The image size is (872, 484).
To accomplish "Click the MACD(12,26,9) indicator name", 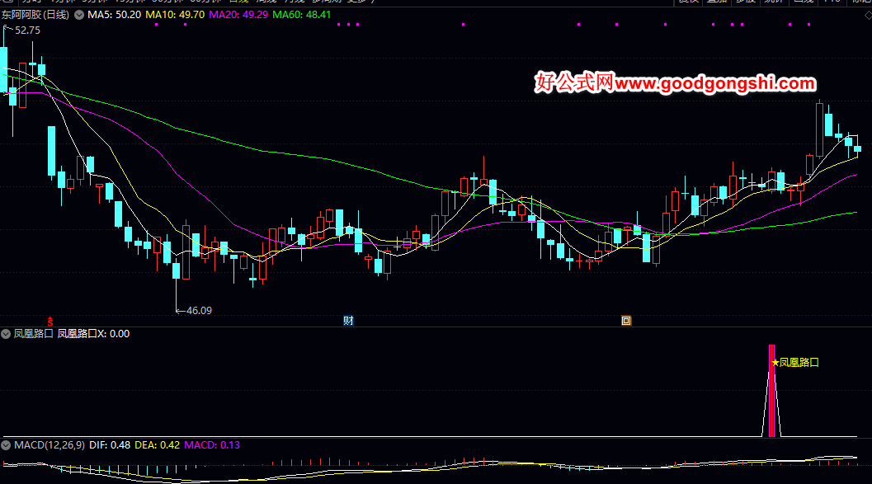I will (49, 445).
